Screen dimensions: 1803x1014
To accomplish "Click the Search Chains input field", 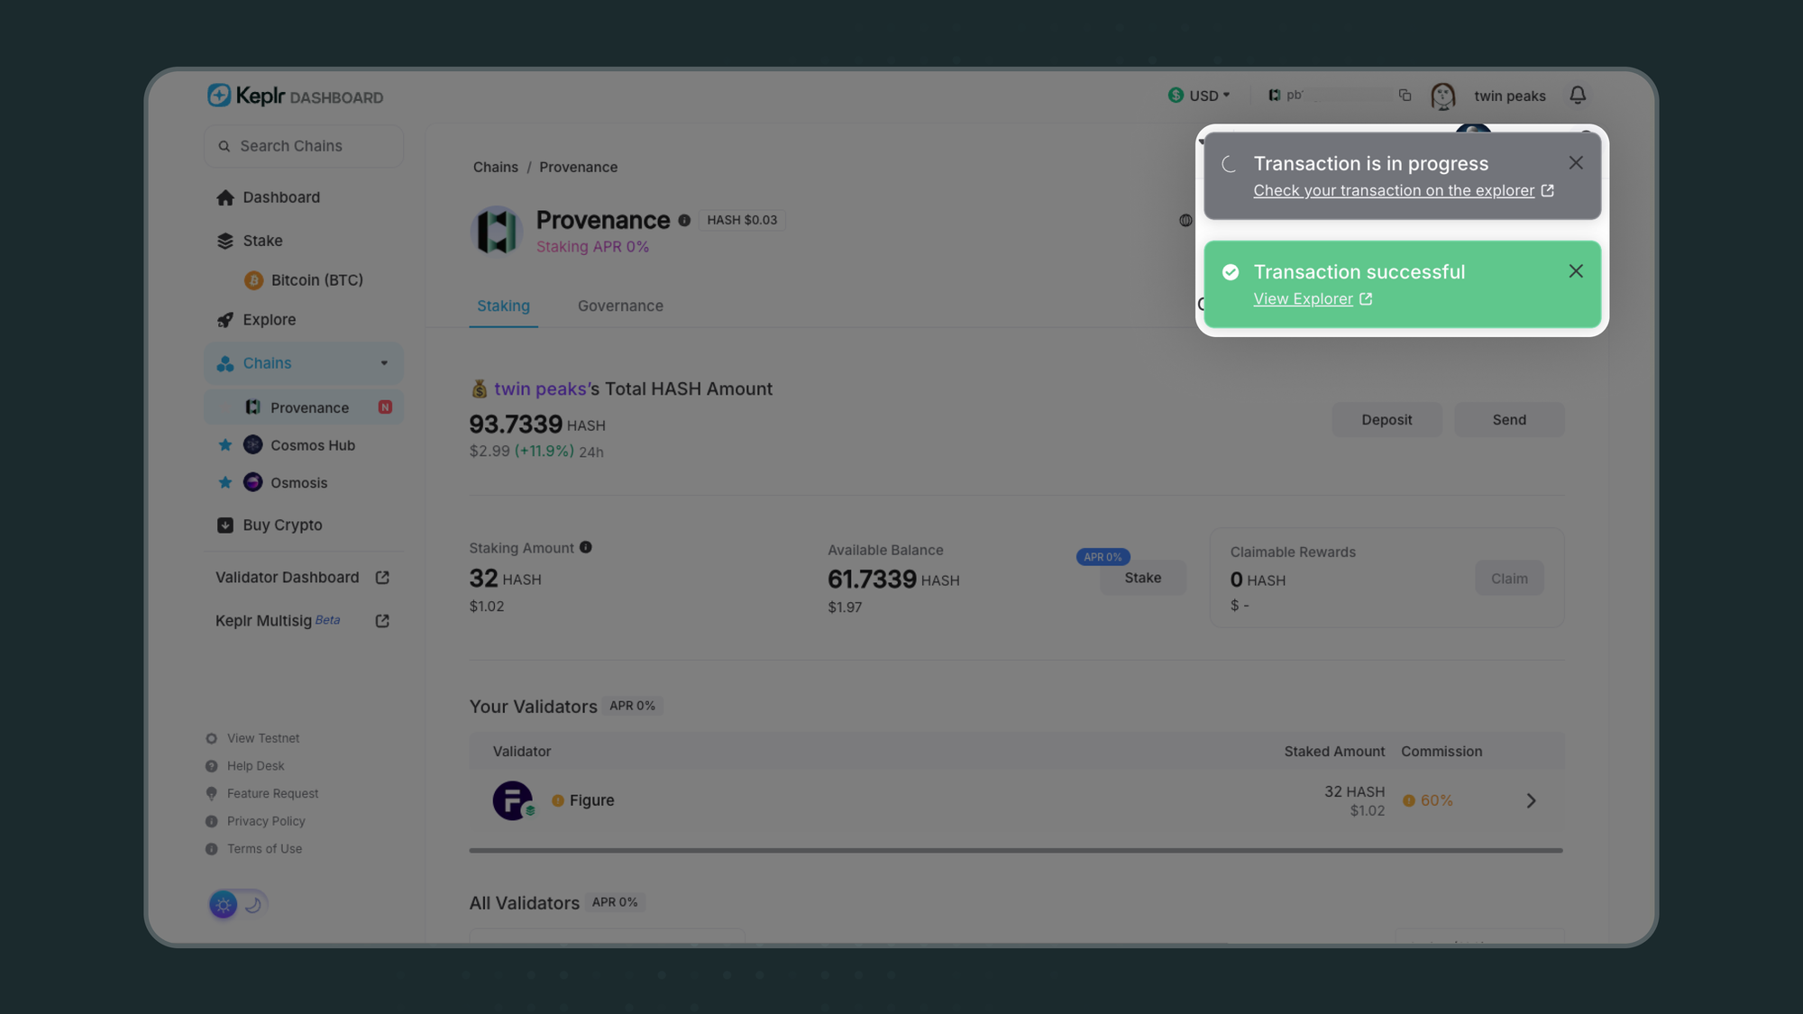I will tap(304, 146).
